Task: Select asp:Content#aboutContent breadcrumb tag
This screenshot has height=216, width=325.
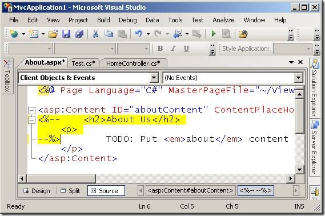Action: point(190,190)
